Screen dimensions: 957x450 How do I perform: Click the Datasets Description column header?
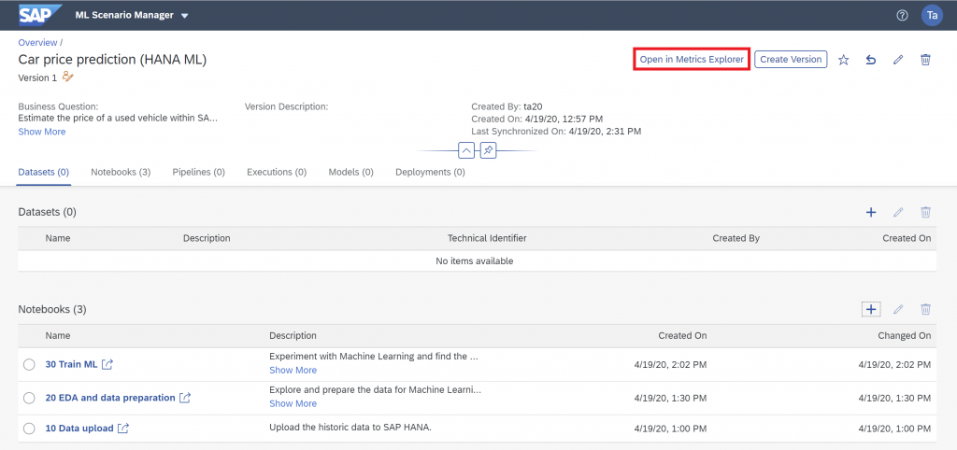207,238
